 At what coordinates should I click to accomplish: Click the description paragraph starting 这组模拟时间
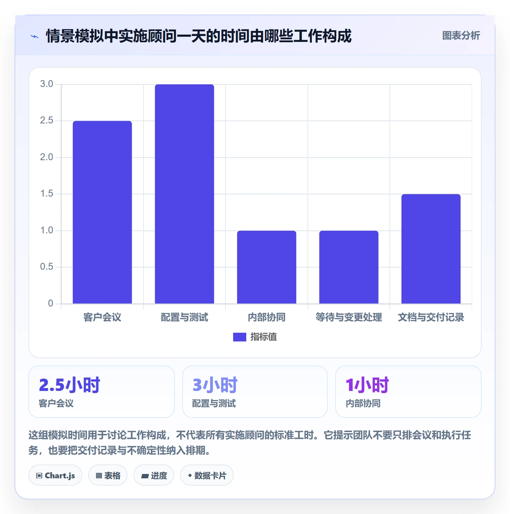250,443
